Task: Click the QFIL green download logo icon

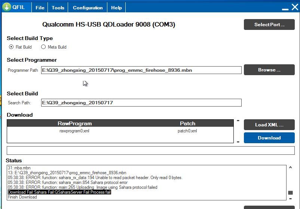Action: [x=7, y=7]
